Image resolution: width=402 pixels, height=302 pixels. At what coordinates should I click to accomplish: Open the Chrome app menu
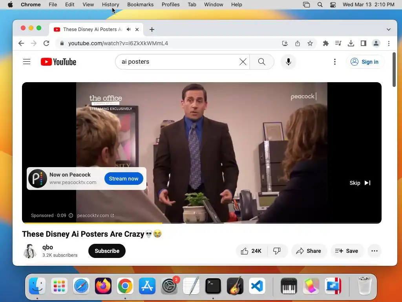(31, 5)
